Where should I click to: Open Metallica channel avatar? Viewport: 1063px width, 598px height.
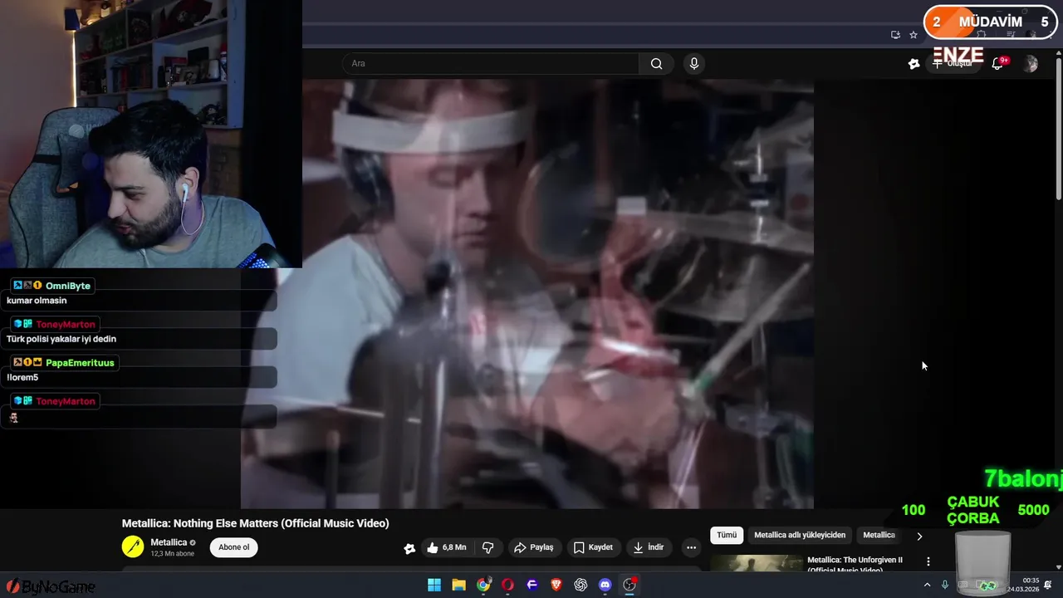(133, 547)
